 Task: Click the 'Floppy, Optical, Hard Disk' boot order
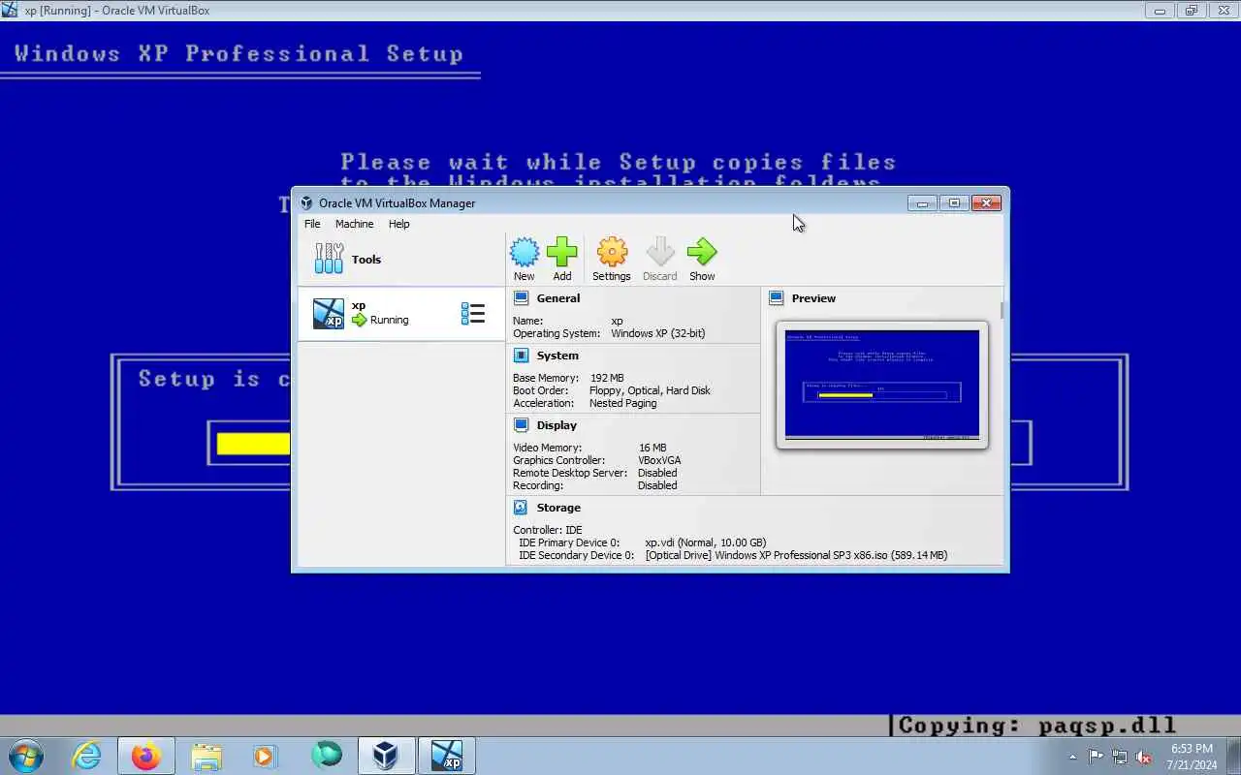coord(650,390)
